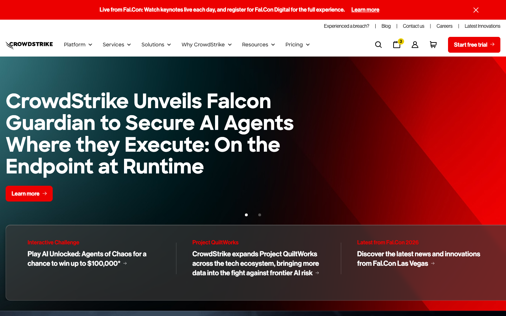506x316 pixels.
Task: Click the Live from Fal.Con banner text
Action: [x=222, y=10]
